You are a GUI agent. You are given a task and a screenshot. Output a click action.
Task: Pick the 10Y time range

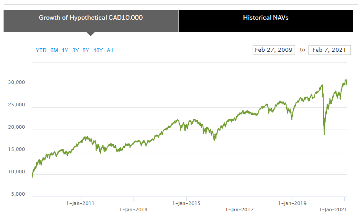[x=98, y=50]
